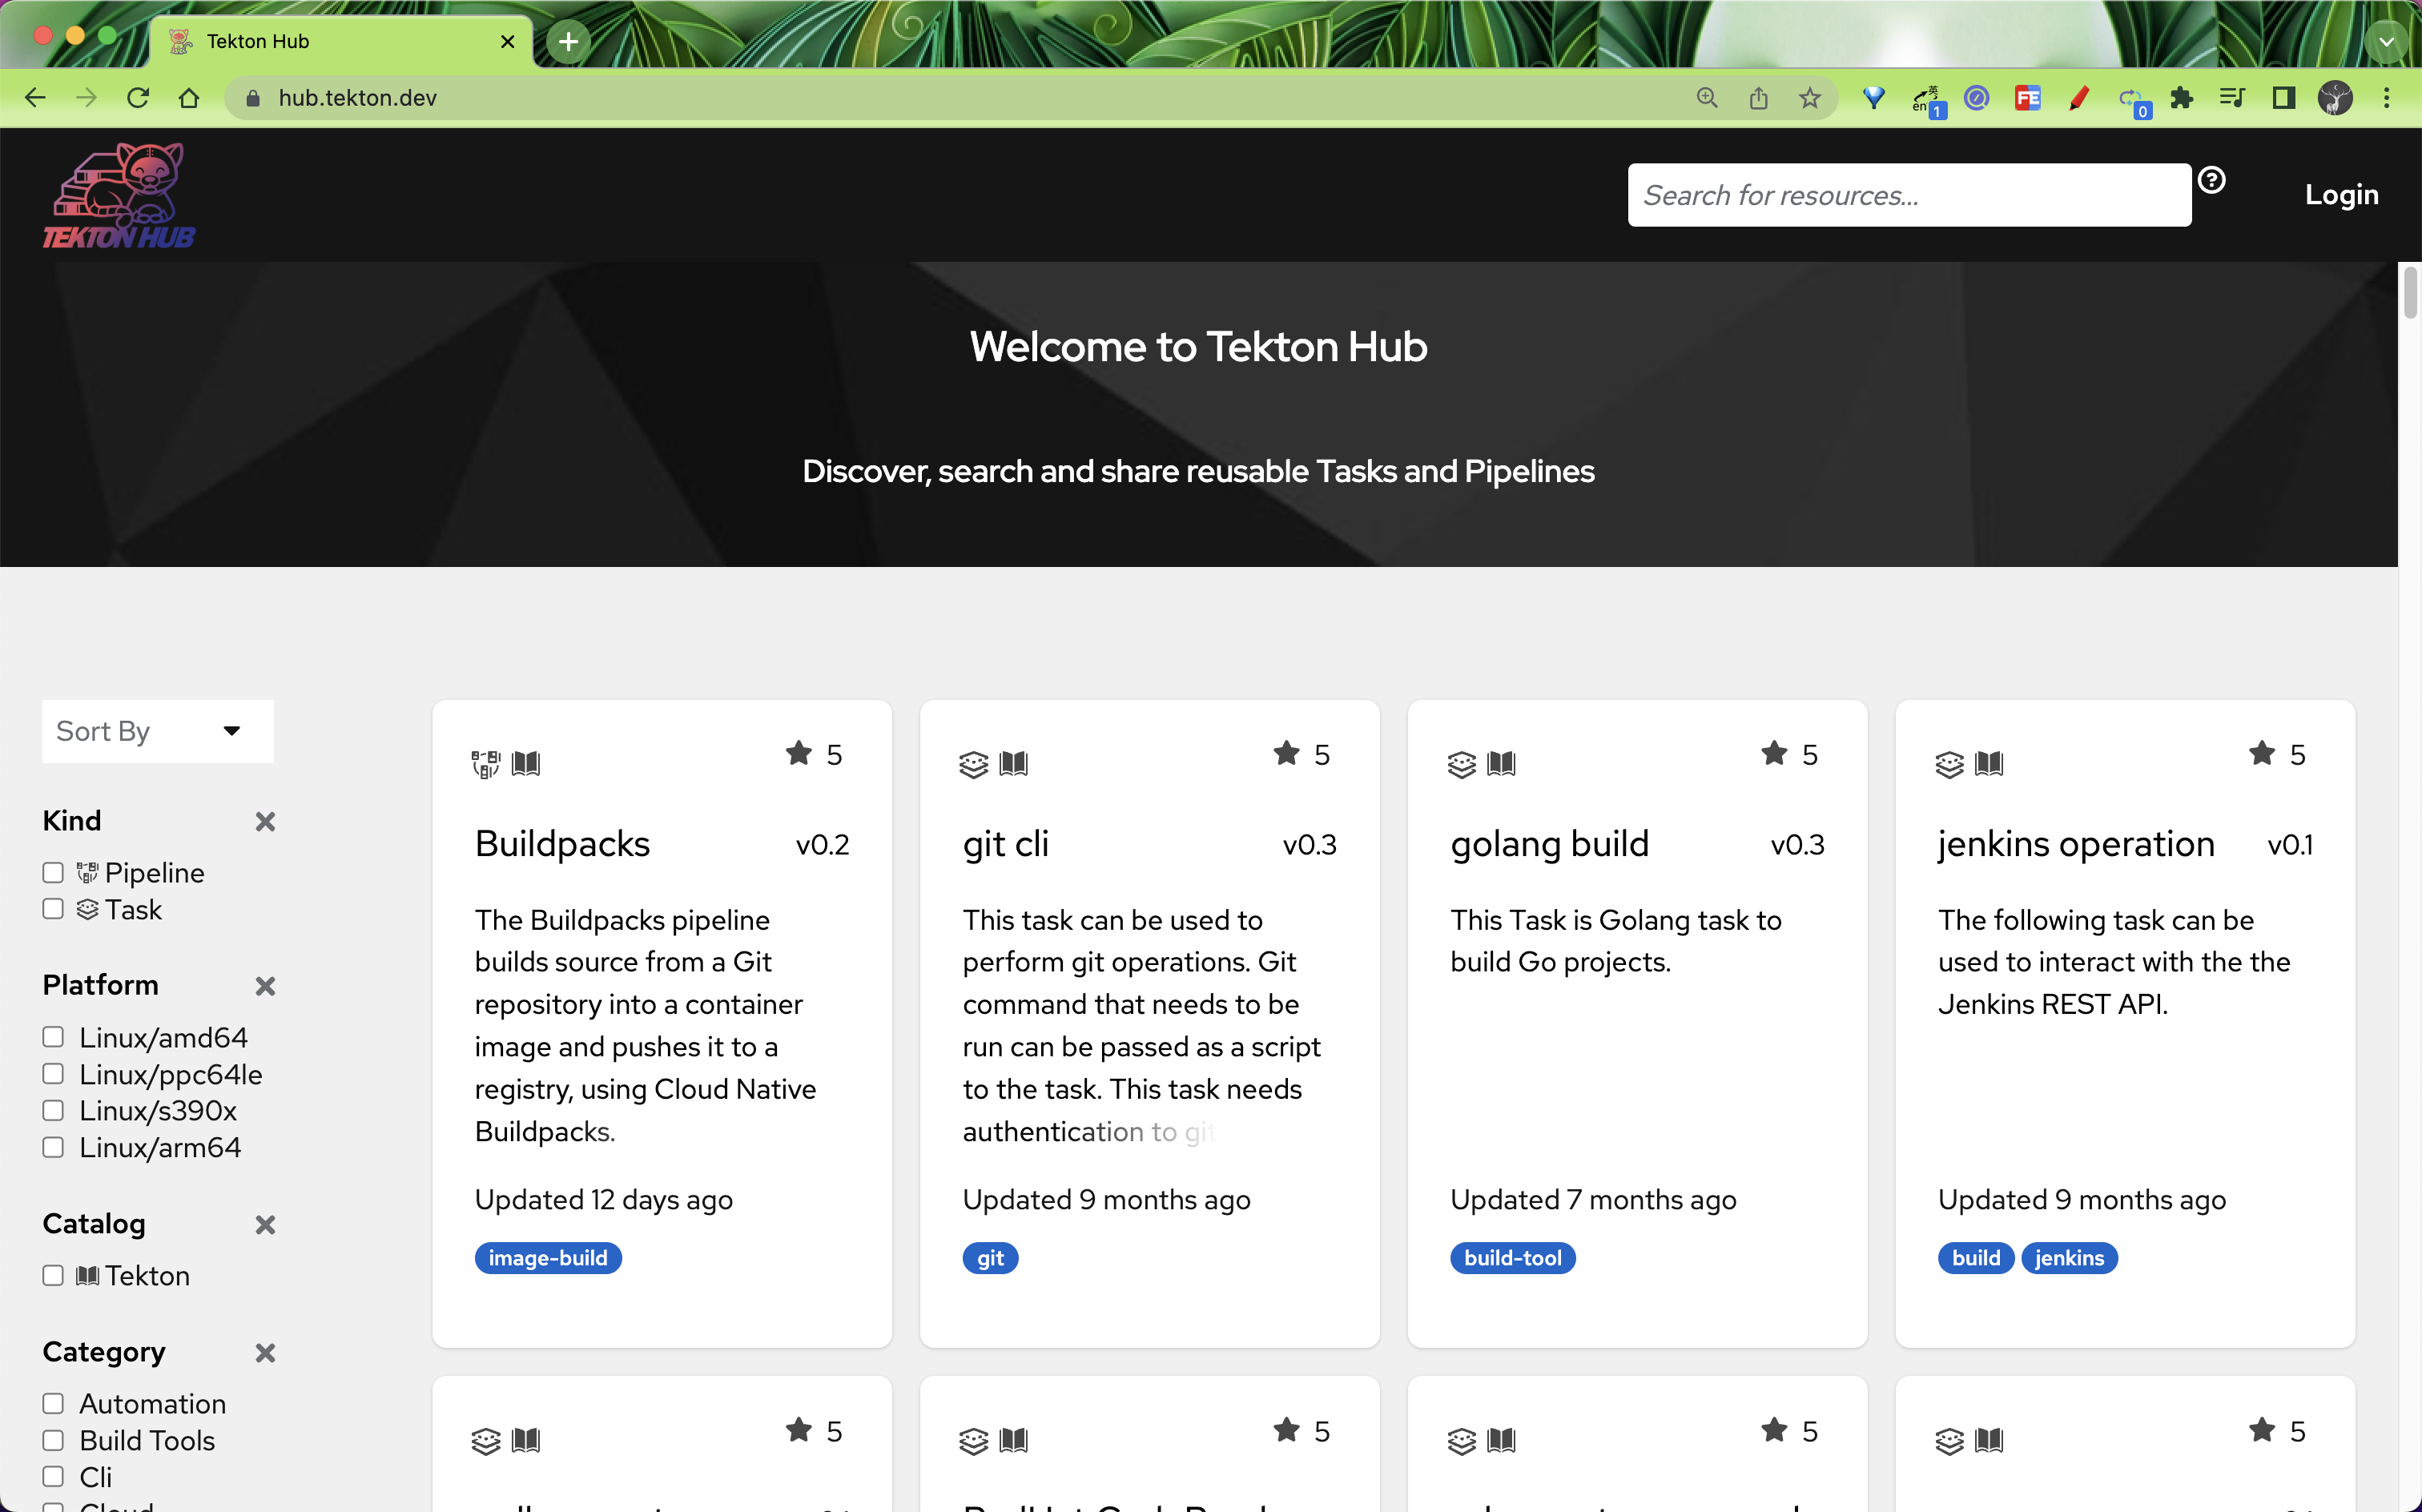Click the Tekton Hub logo

tap(119, 194)
